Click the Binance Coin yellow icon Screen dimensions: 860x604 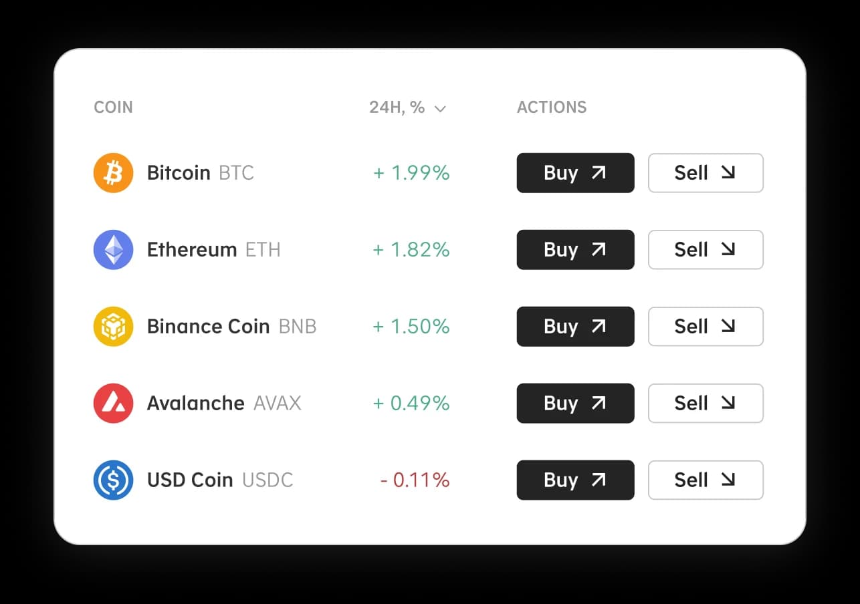(x=114, y=327)
